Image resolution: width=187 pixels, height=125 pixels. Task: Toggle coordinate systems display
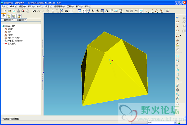(161, 11)
